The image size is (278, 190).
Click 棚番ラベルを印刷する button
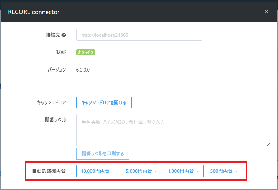(x=103, y=154)
